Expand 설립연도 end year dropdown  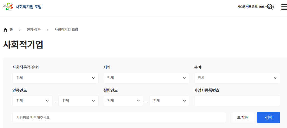coord(169,101)
